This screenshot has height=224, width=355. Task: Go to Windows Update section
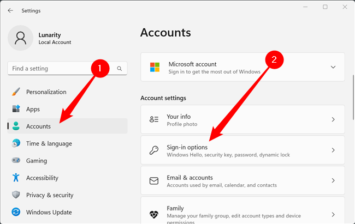[x=49, y=212]
